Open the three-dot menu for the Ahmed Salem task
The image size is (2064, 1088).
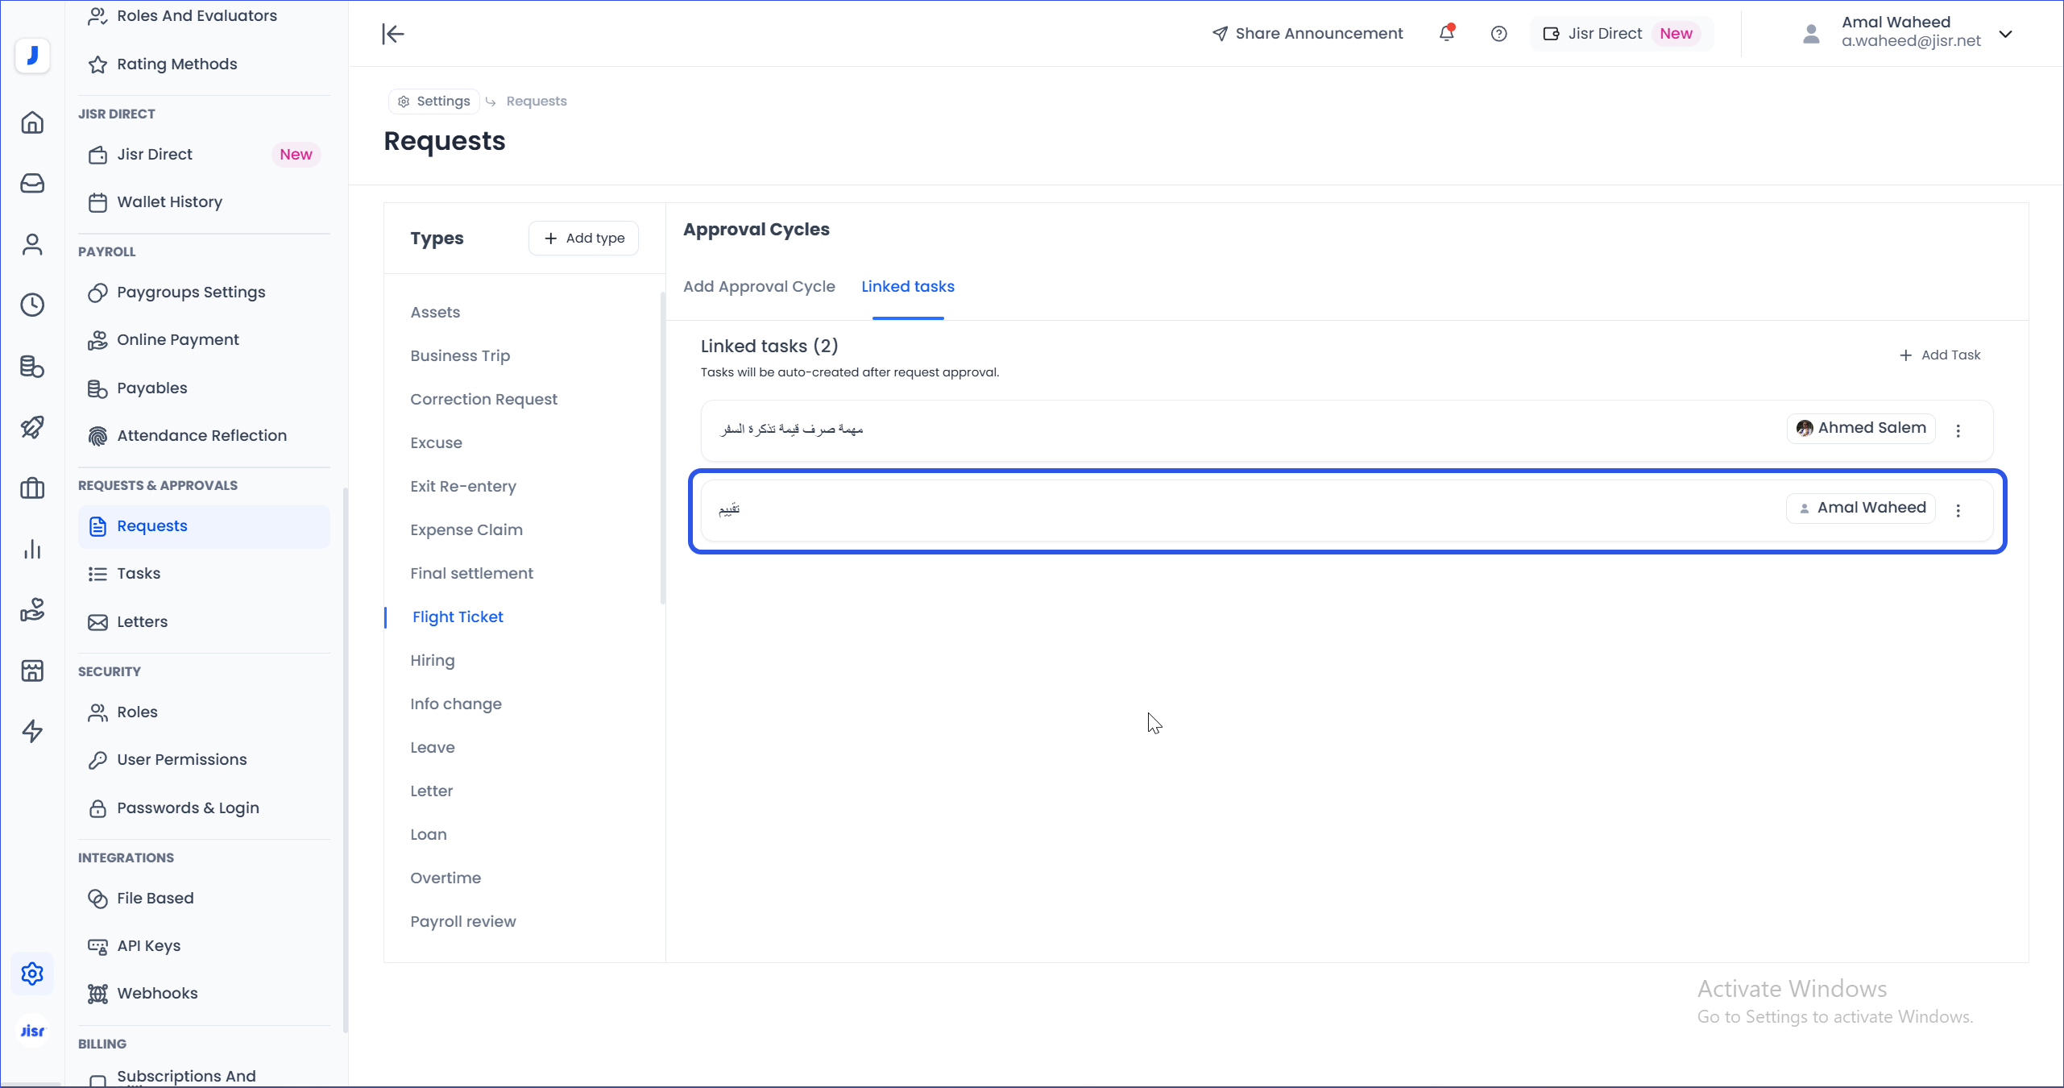1958,430
